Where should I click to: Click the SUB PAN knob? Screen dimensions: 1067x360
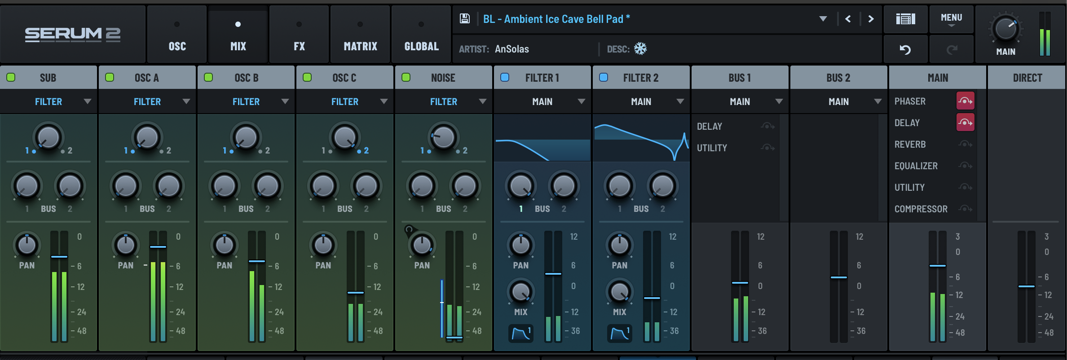27,245
